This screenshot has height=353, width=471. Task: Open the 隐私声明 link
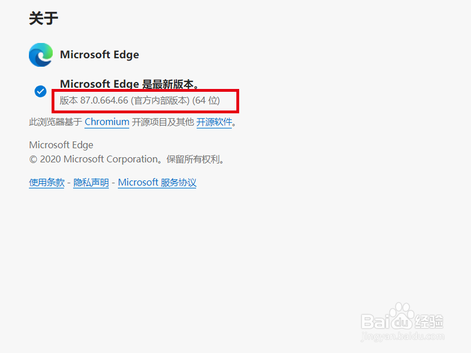point(91,182)
